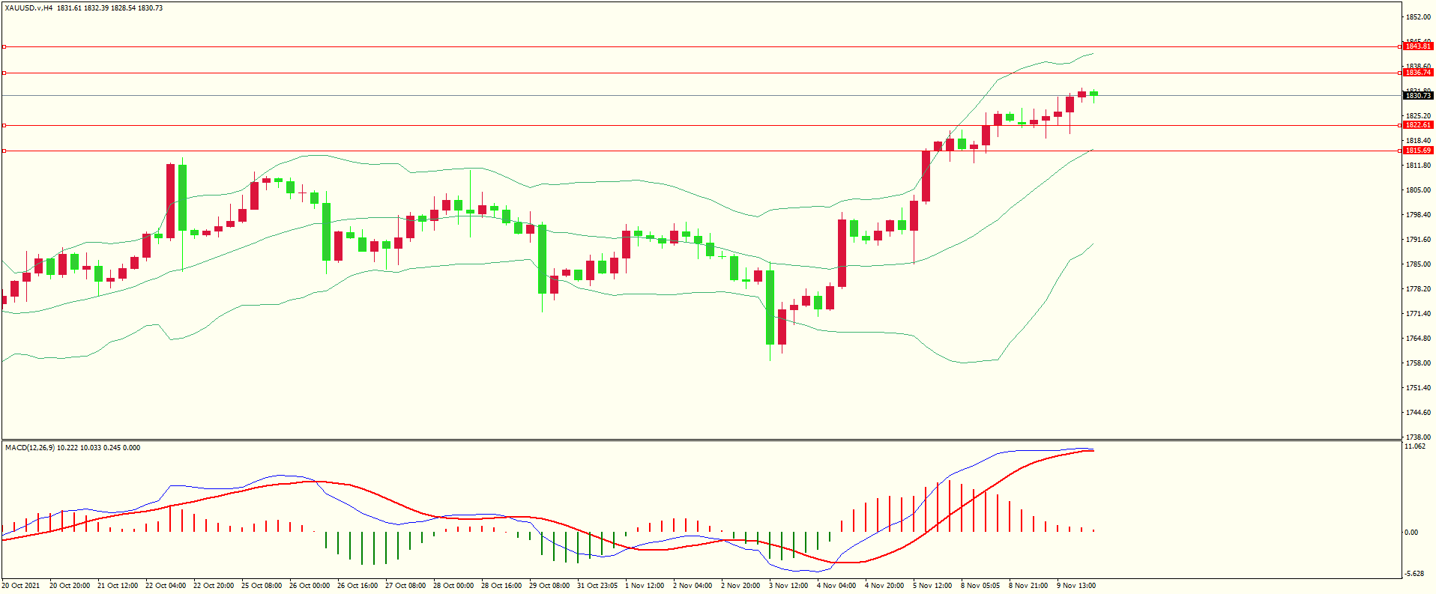1436x594 pixels.
Task: Click the 1805.00 price axis value
Action: click(x=1418, y=190)
